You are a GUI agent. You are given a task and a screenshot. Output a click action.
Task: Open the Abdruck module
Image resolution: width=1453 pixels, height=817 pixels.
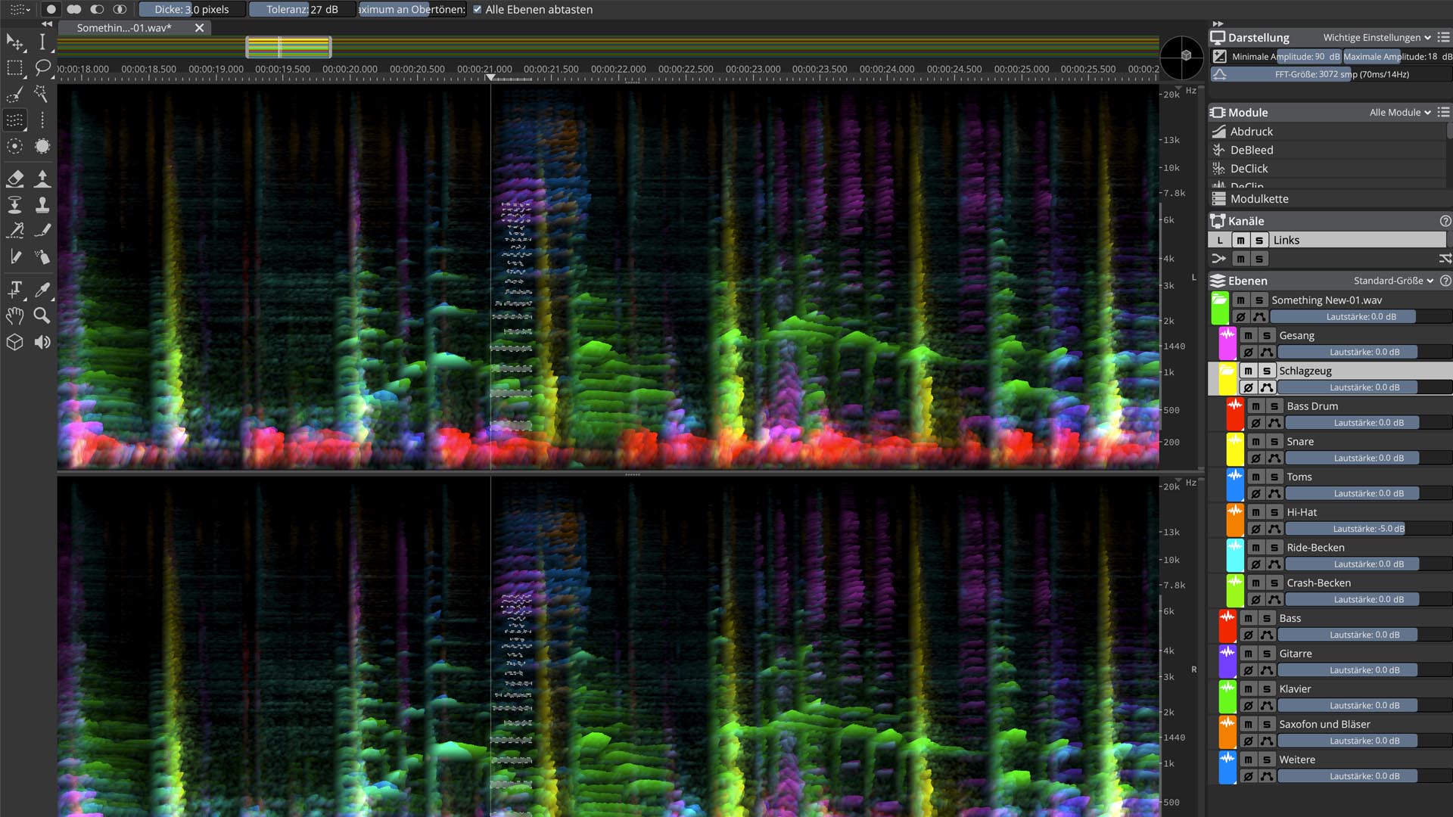[x=1328, y=132]
